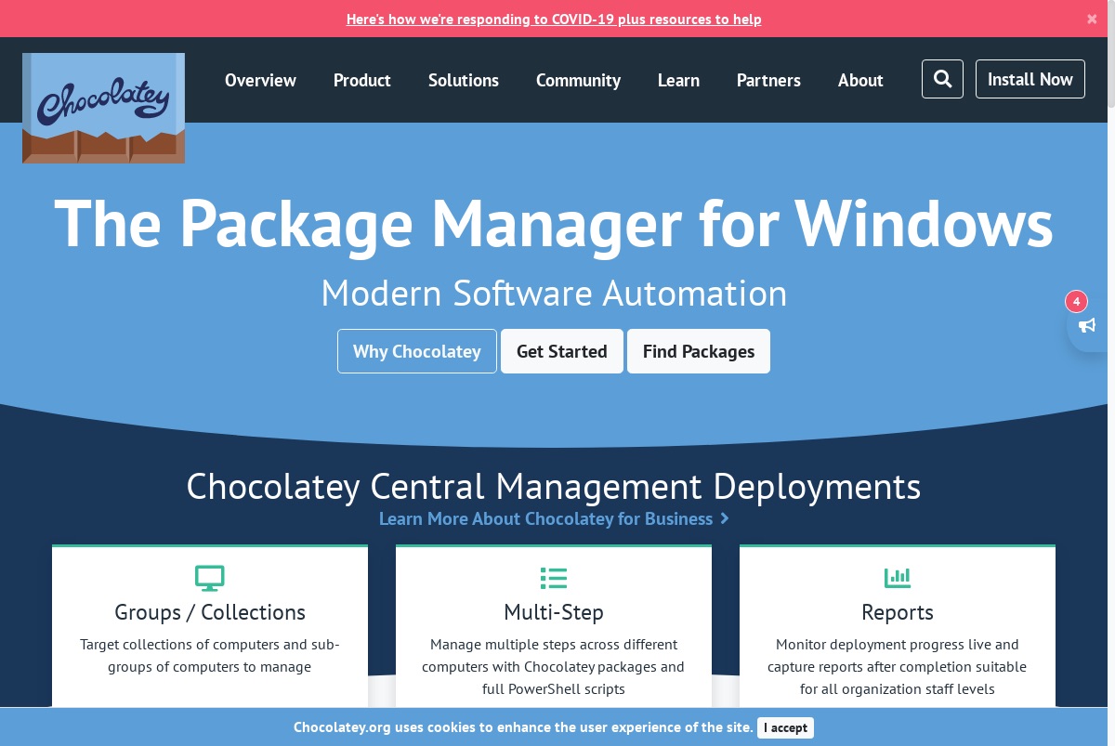Click the Install Now button
The width and height of the screenshot is (1115, 746).
(x=1030, y=79)
